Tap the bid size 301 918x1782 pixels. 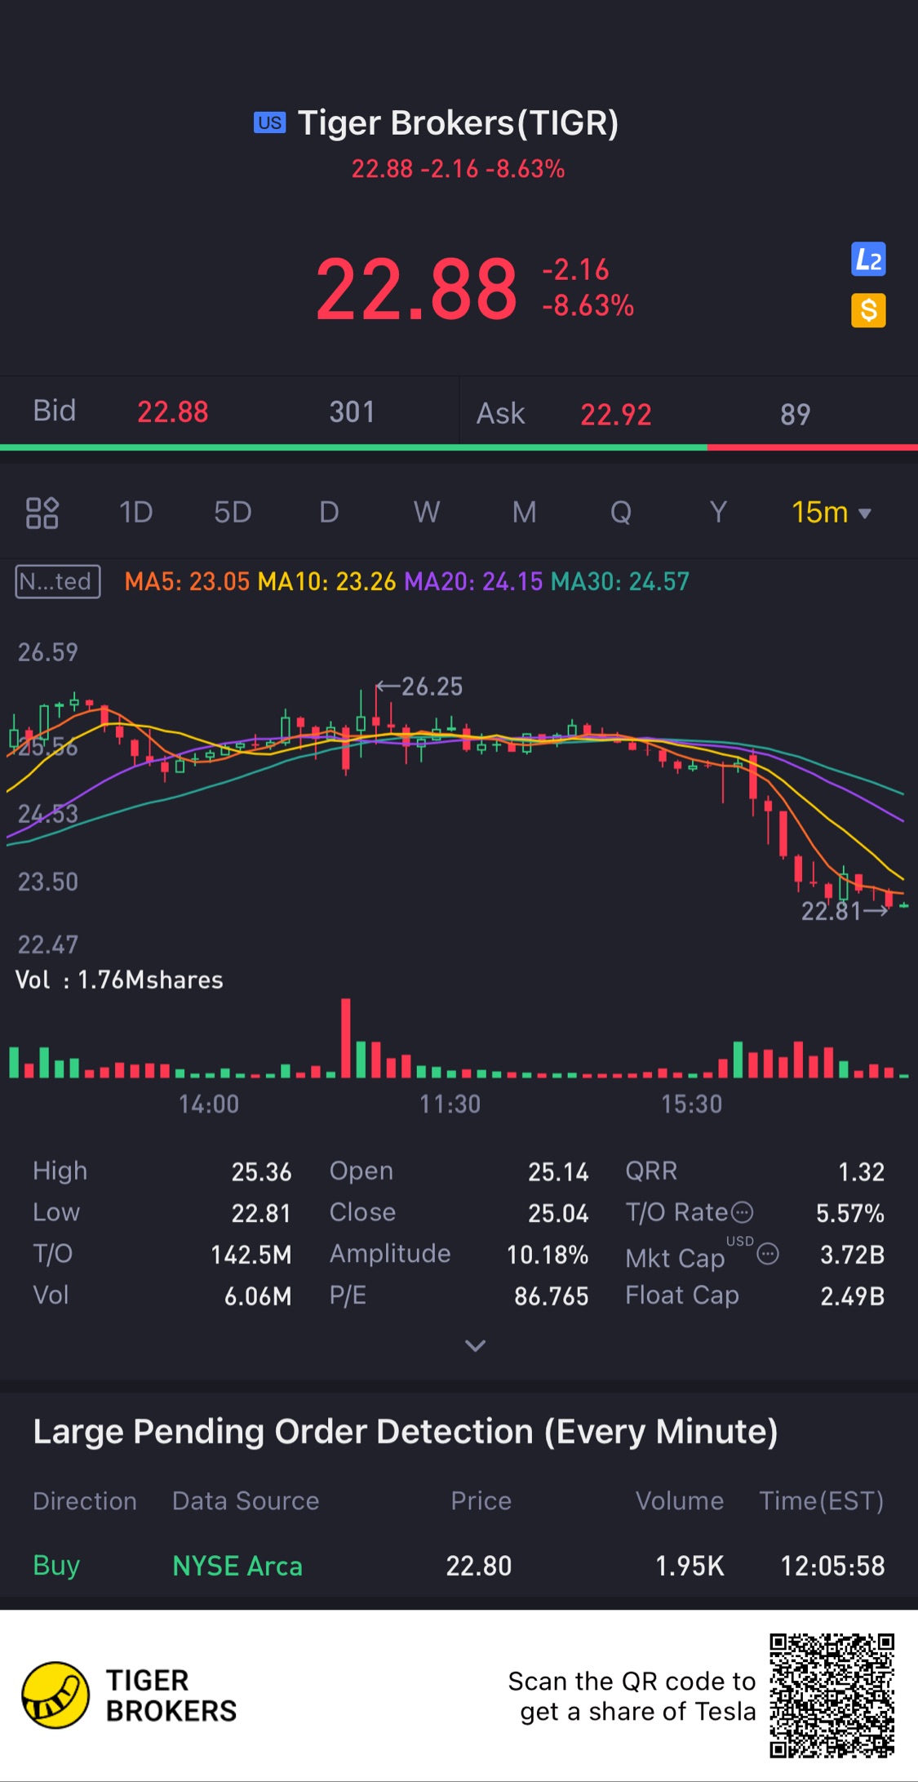(353, 412)
